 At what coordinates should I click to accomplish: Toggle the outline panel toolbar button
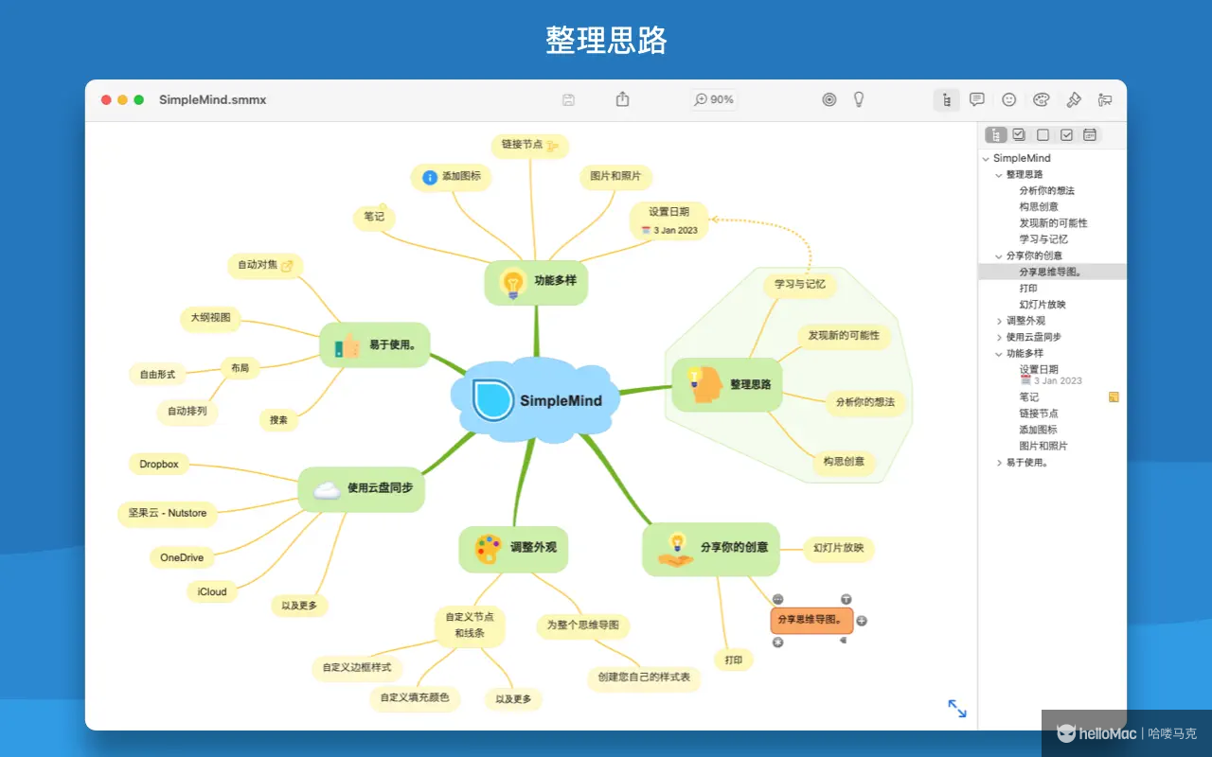coord(946,100)
